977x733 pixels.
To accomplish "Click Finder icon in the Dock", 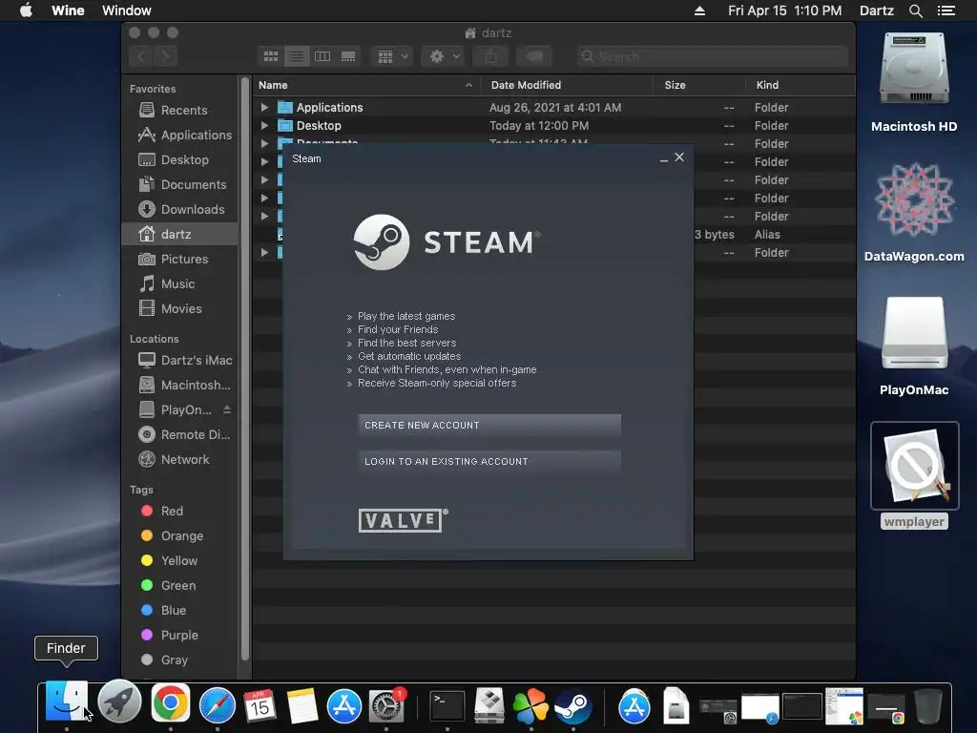I will 66,703.
